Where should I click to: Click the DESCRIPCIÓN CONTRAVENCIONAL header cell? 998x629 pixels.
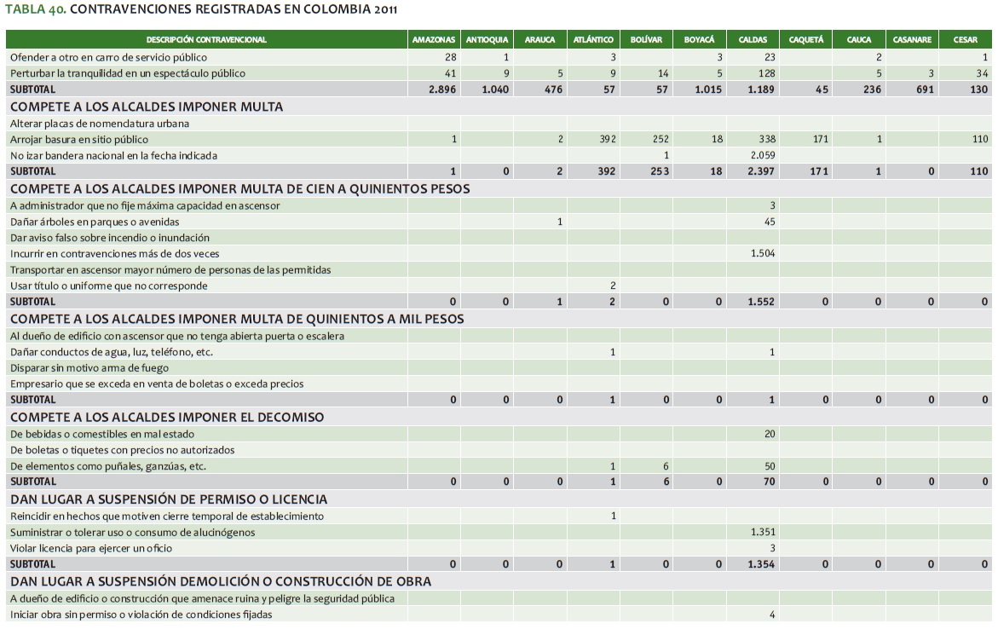206,40
